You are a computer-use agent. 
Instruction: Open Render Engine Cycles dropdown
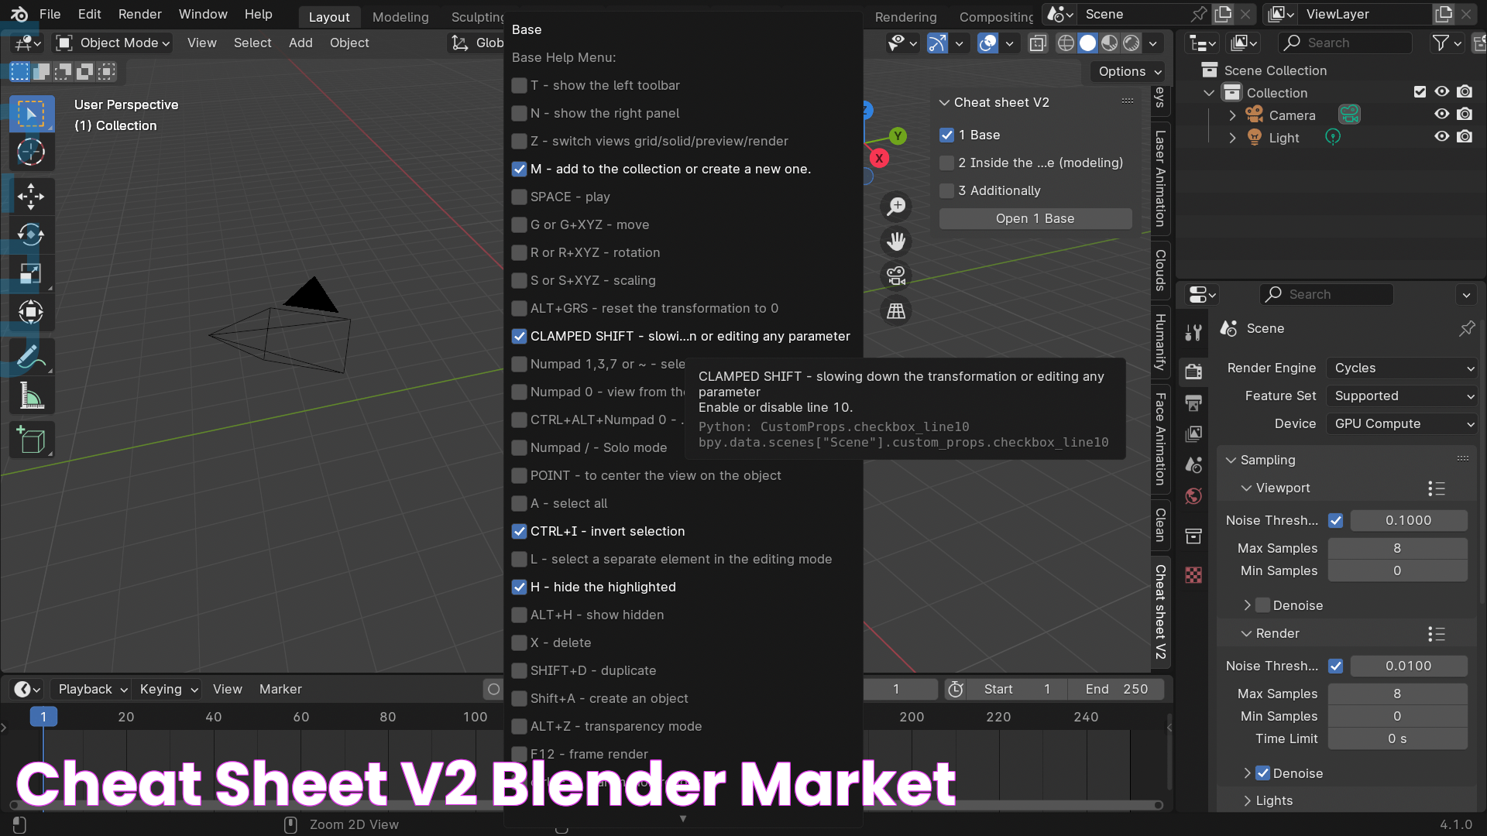click(x=1402, y=368)
